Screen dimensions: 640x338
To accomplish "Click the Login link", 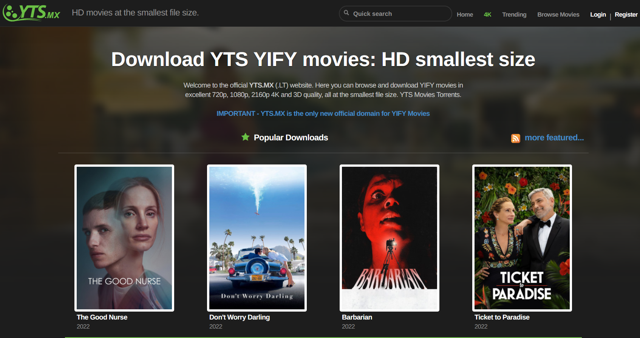I will pyautogui.click(x=598, y=14).
